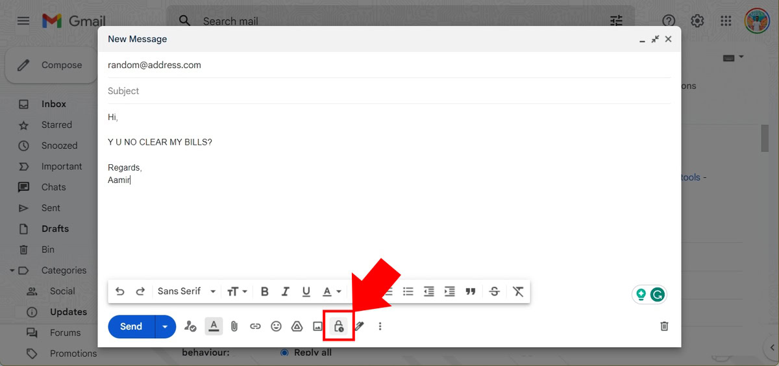Open Social category
The width and height of the screenshot is (779, 366).
(x=62, y=291)
